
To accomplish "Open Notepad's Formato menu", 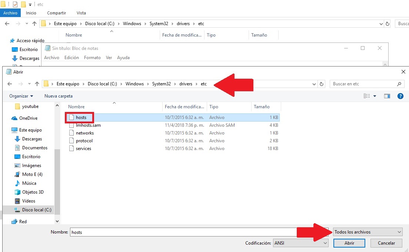I will (92, 58).
